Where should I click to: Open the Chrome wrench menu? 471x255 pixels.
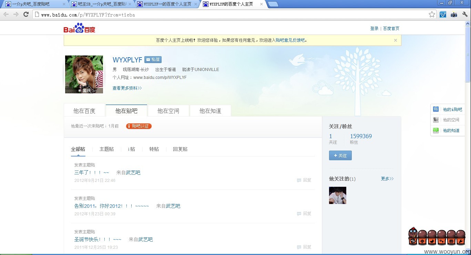(x=465, y=14)
